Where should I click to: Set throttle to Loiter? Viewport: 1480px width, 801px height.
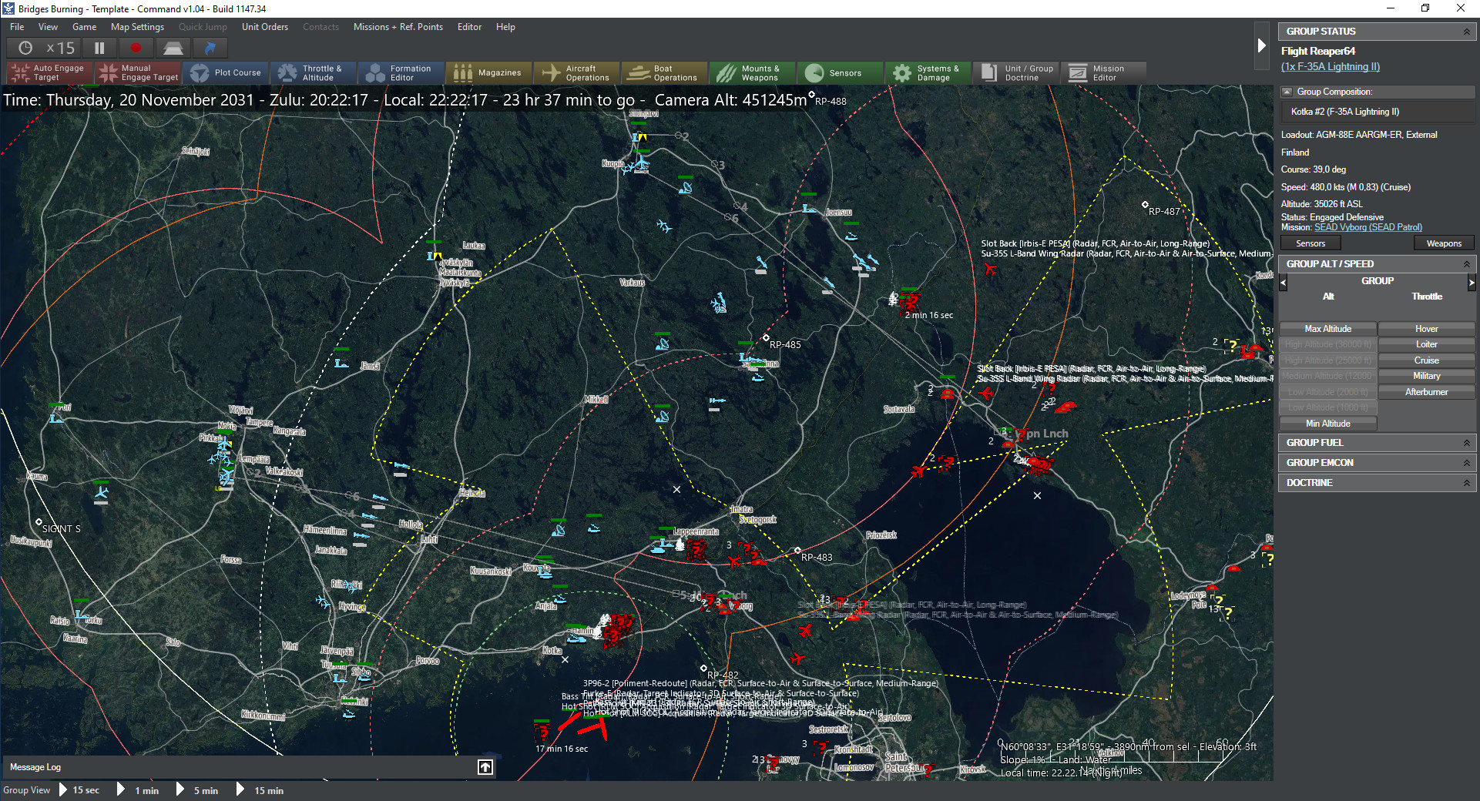click(x=1426, y=344)
